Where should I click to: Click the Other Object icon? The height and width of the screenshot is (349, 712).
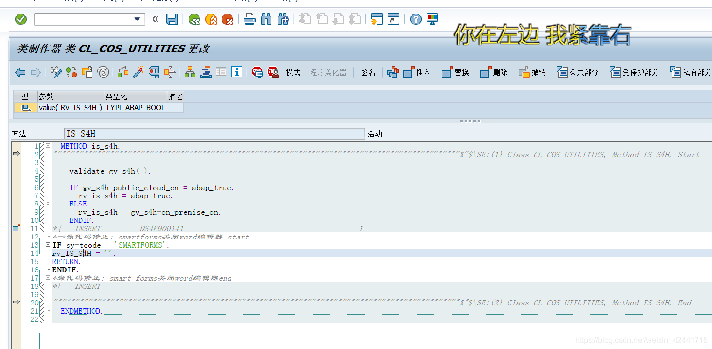point(87,73)
